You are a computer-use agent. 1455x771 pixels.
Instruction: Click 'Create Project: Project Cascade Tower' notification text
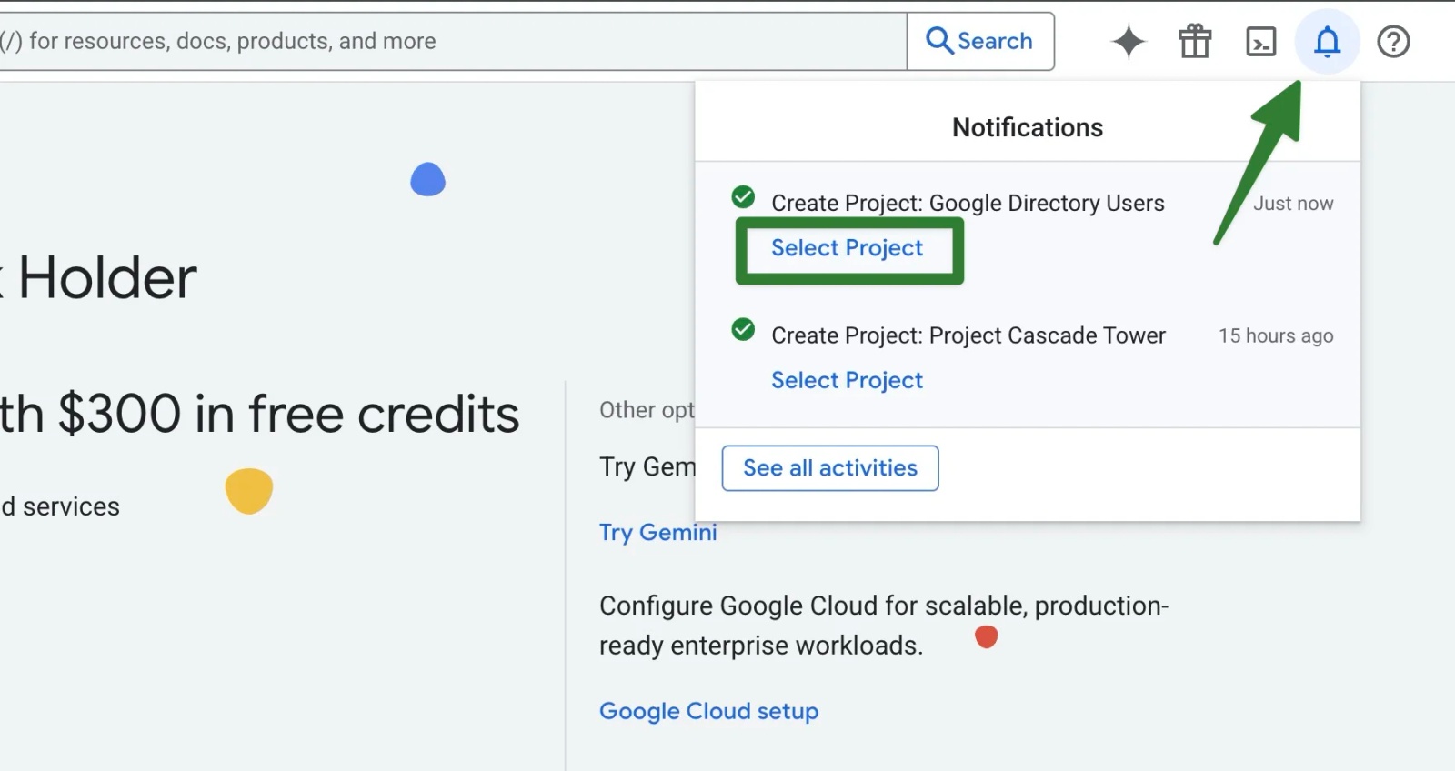pos(968,335)
